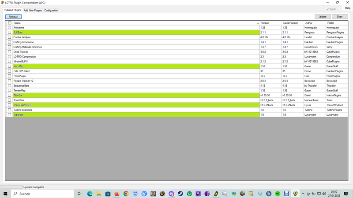
Task: Sort by the Author column header
Action: (x=315, y=23)
